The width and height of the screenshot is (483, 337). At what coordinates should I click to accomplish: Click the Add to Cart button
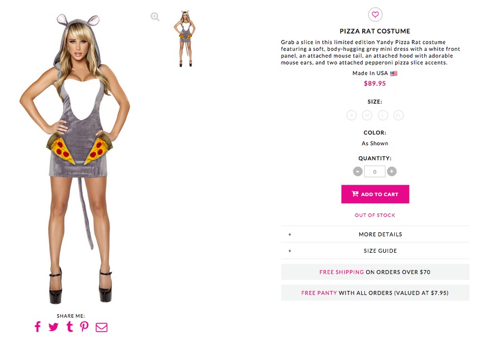(x=375, y=194)
